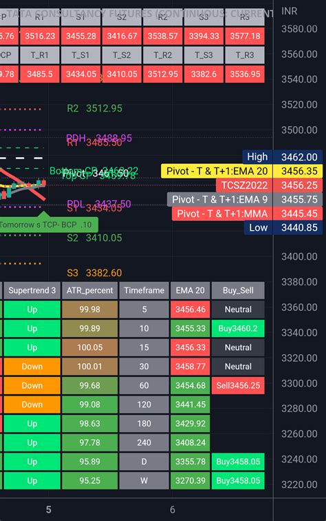
Task: Click the S3 3382.60 chart label
Action: [x=94, y=273]
